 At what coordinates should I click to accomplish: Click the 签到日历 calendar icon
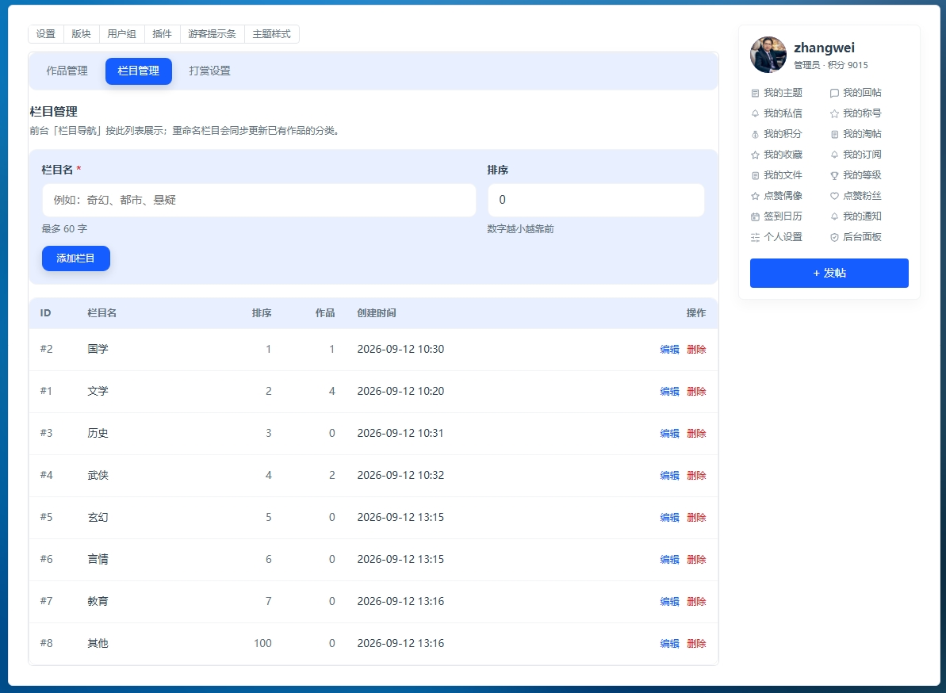click(x=755, y=216)
